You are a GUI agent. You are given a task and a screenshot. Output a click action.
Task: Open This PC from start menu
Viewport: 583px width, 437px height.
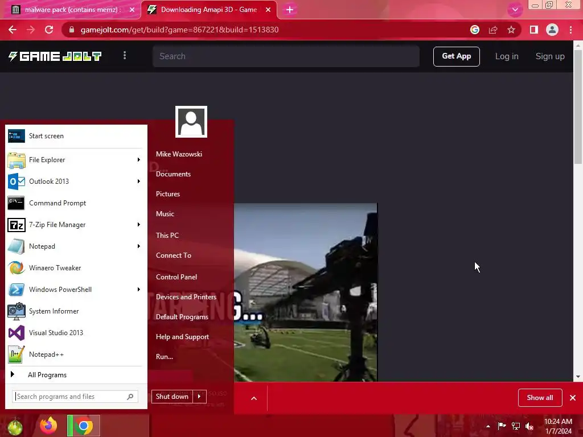(x=167, y=236)
